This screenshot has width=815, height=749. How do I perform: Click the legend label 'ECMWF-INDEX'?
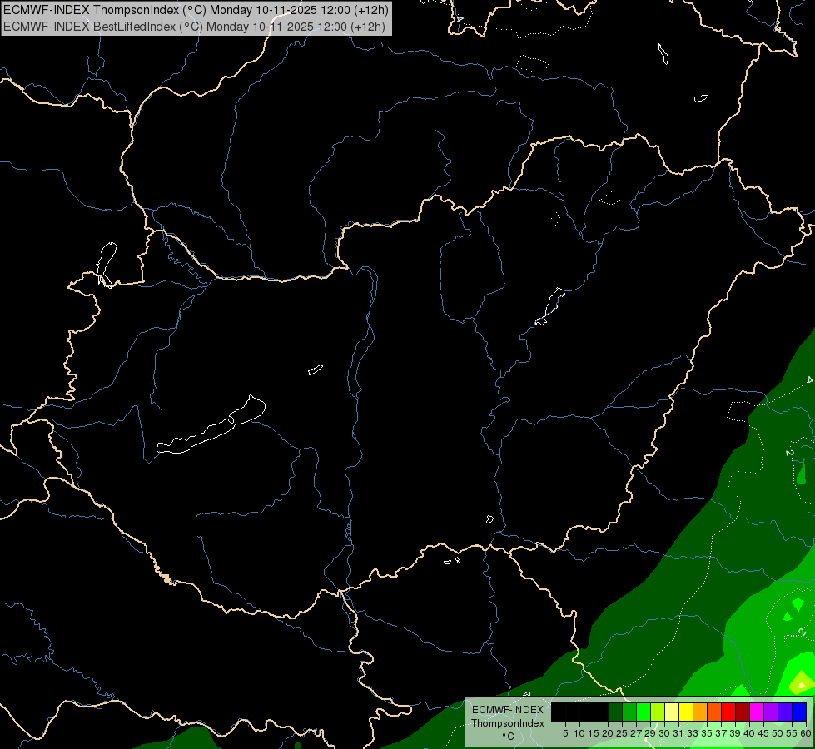point(507,710)
